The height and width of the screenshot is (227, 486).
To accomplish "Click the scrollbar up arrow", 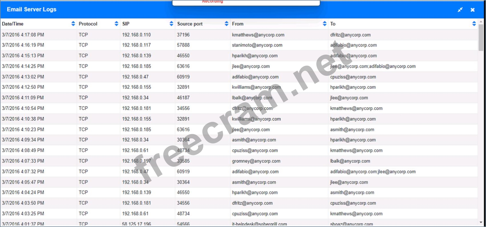I will pyautogui.click(x=481, y=22).
